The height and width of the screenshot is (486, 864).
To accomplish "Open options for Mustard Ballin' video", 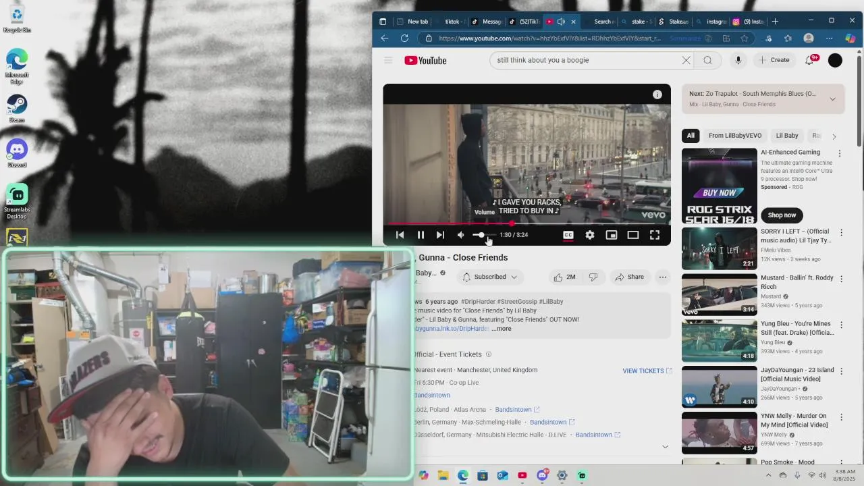I will [841, 279].
